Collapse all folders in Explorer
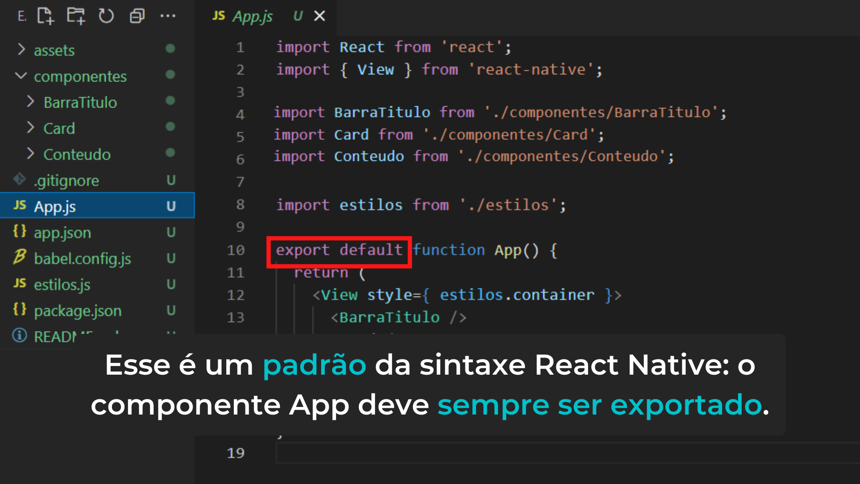 [137, 16]
